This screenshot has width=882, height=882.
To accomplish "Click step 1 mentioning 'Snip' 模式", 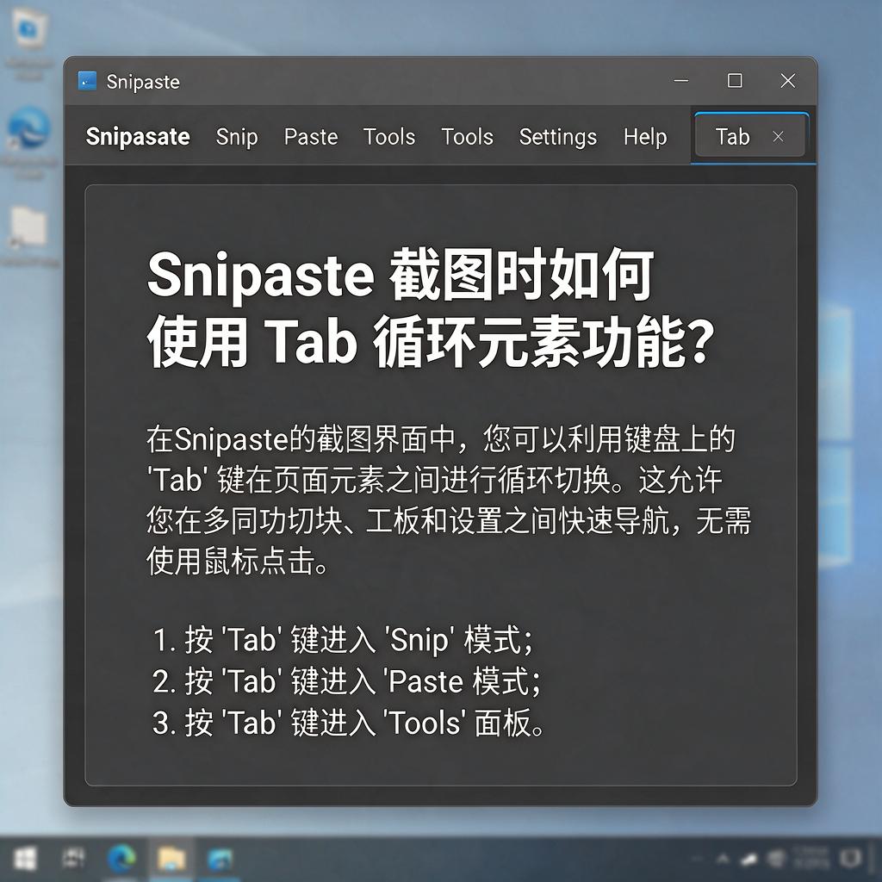I will 343,640.
